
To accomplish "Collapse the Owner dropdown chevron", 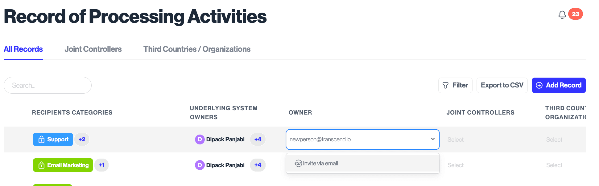I will tap(433, 139).
